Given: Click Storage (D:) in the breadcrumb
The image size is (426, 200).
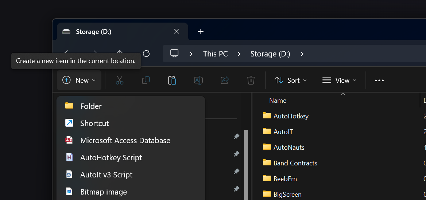Looking at the screenshot, I should 270,54.
